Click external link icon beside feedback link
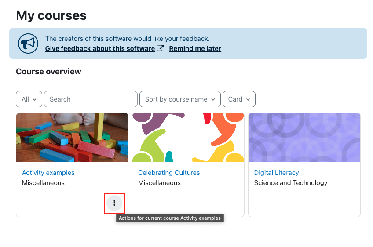Viewport: 373px width, 247px height. [161, 48]
